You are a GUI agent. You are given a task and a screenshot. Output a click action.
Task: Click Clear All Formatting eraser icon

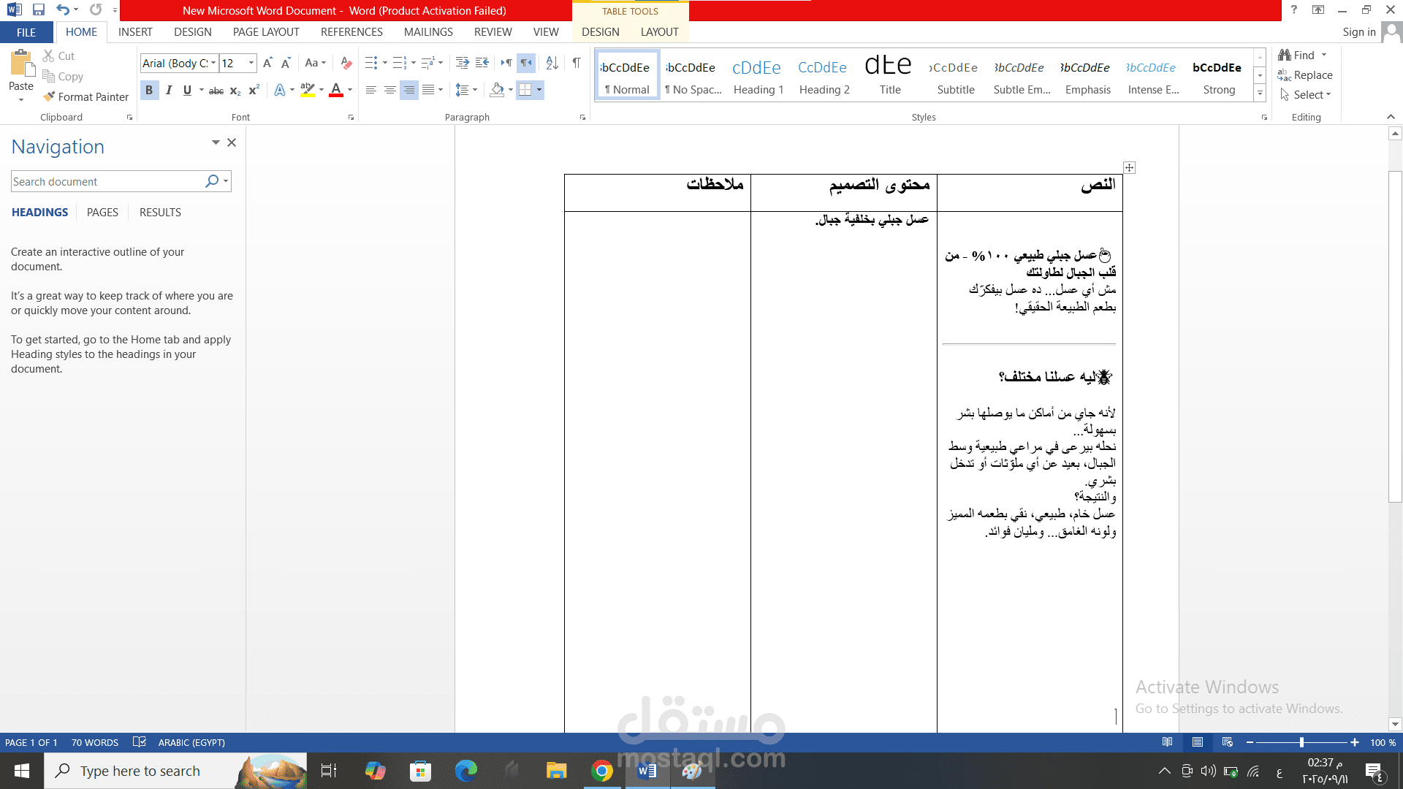[346, 63]
